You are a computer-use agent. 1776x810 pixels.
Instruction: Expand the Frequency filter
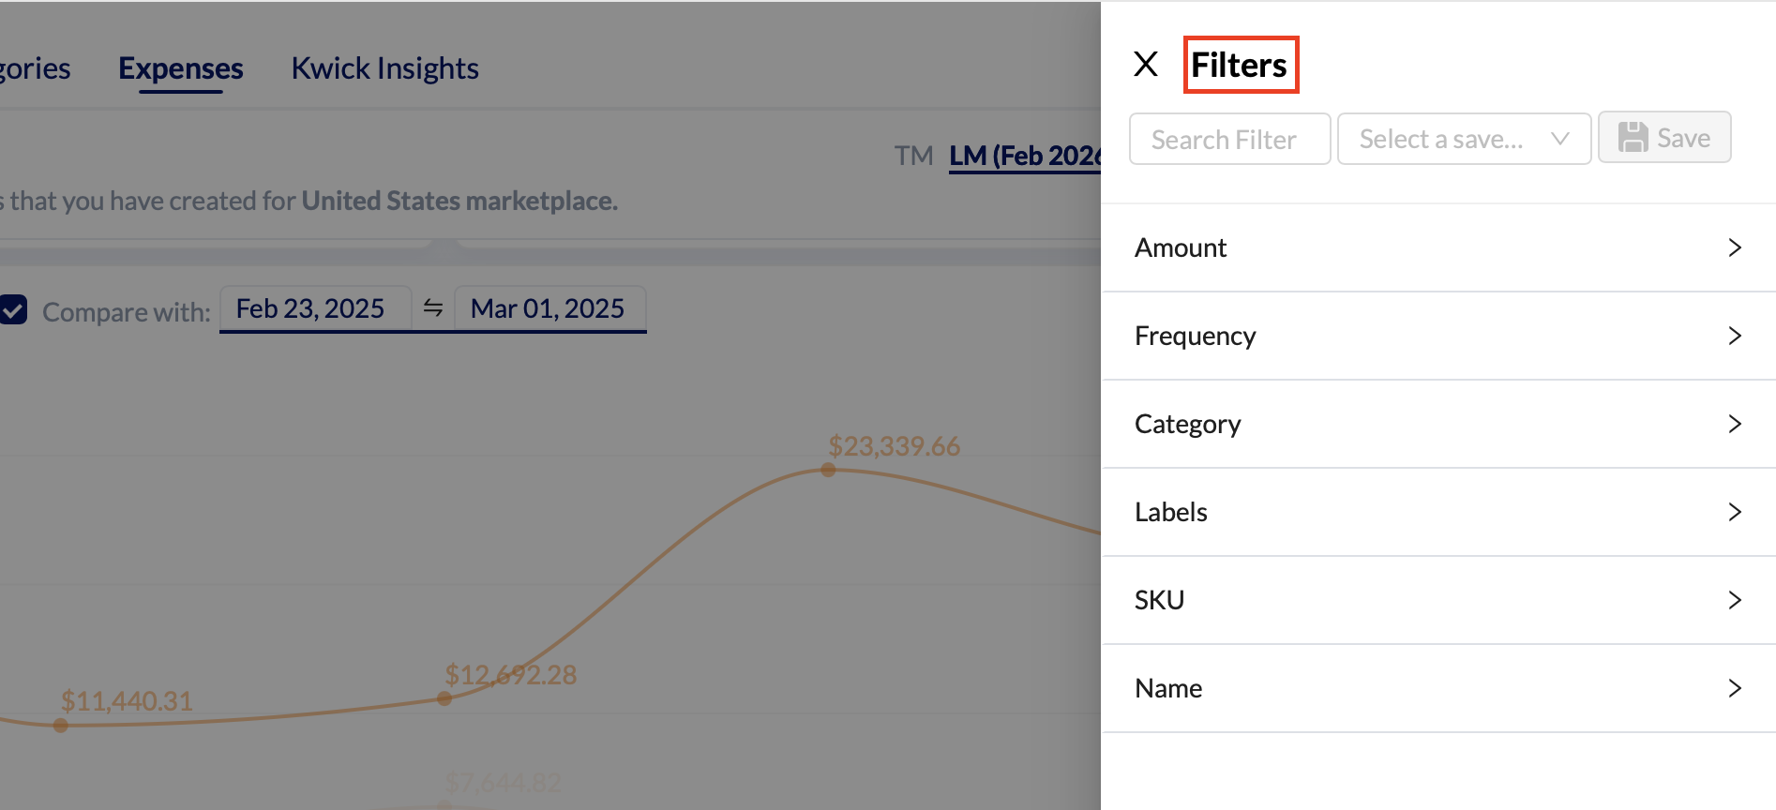coord(1437,336)
